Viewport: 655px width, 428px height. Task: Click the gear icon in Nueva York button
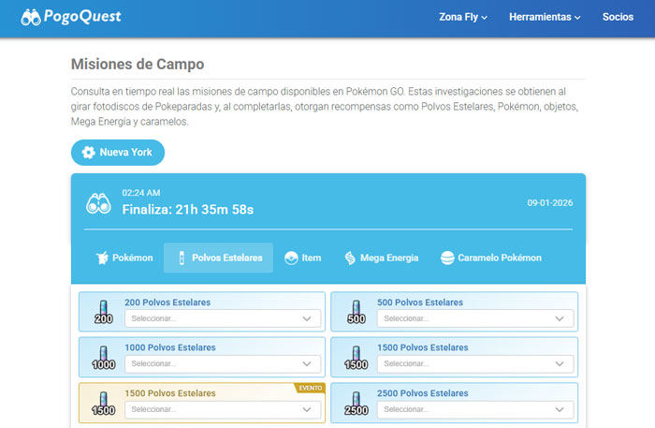[x=89, y=153]
